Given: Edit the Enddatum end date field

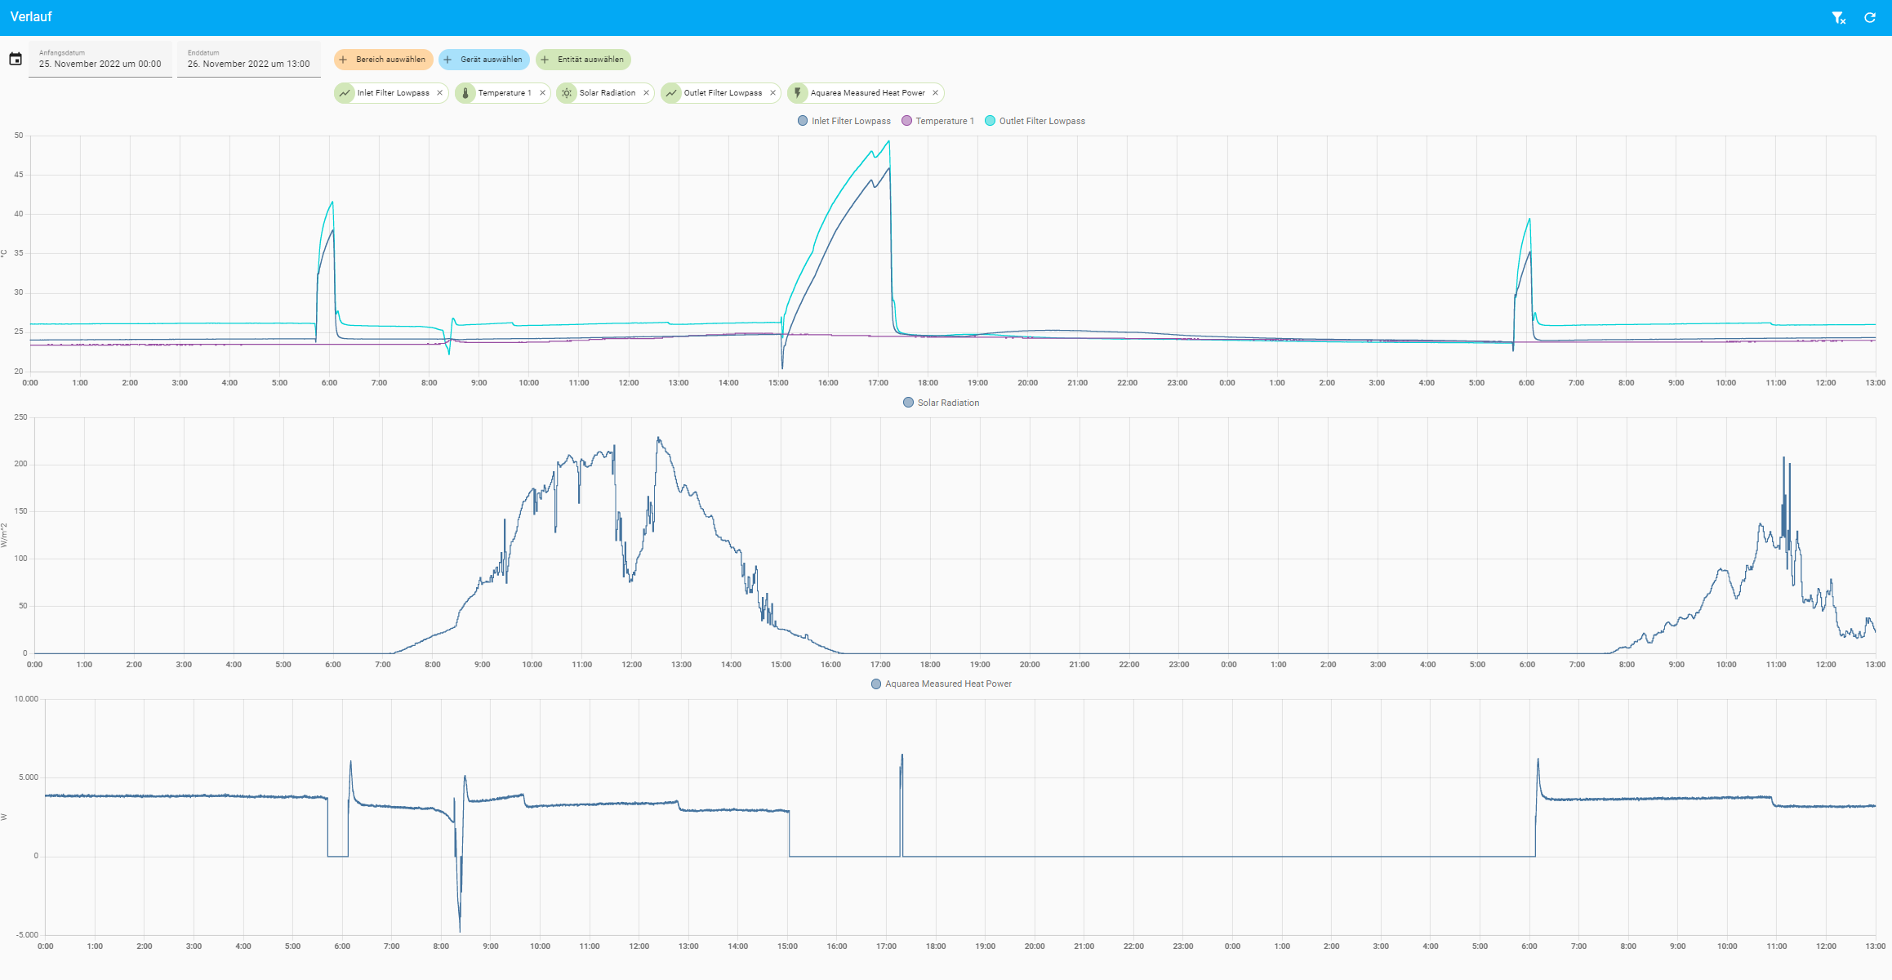Looking at the screenshot, I should (x=248, y=60).
